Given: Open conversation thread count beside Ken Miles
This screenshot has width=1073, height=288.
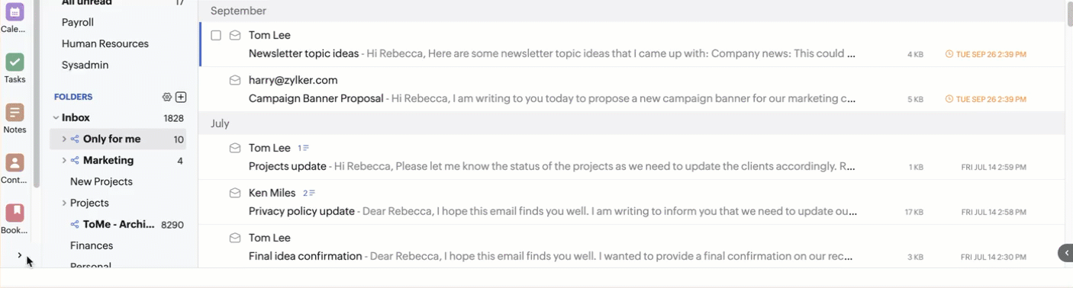Looking at the screenshot, I should click(309, 193).
